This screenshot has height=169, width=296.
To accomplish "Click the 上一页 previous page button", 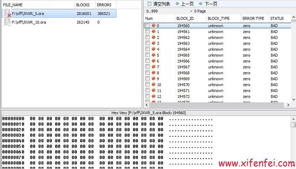I will click(184, 4).
